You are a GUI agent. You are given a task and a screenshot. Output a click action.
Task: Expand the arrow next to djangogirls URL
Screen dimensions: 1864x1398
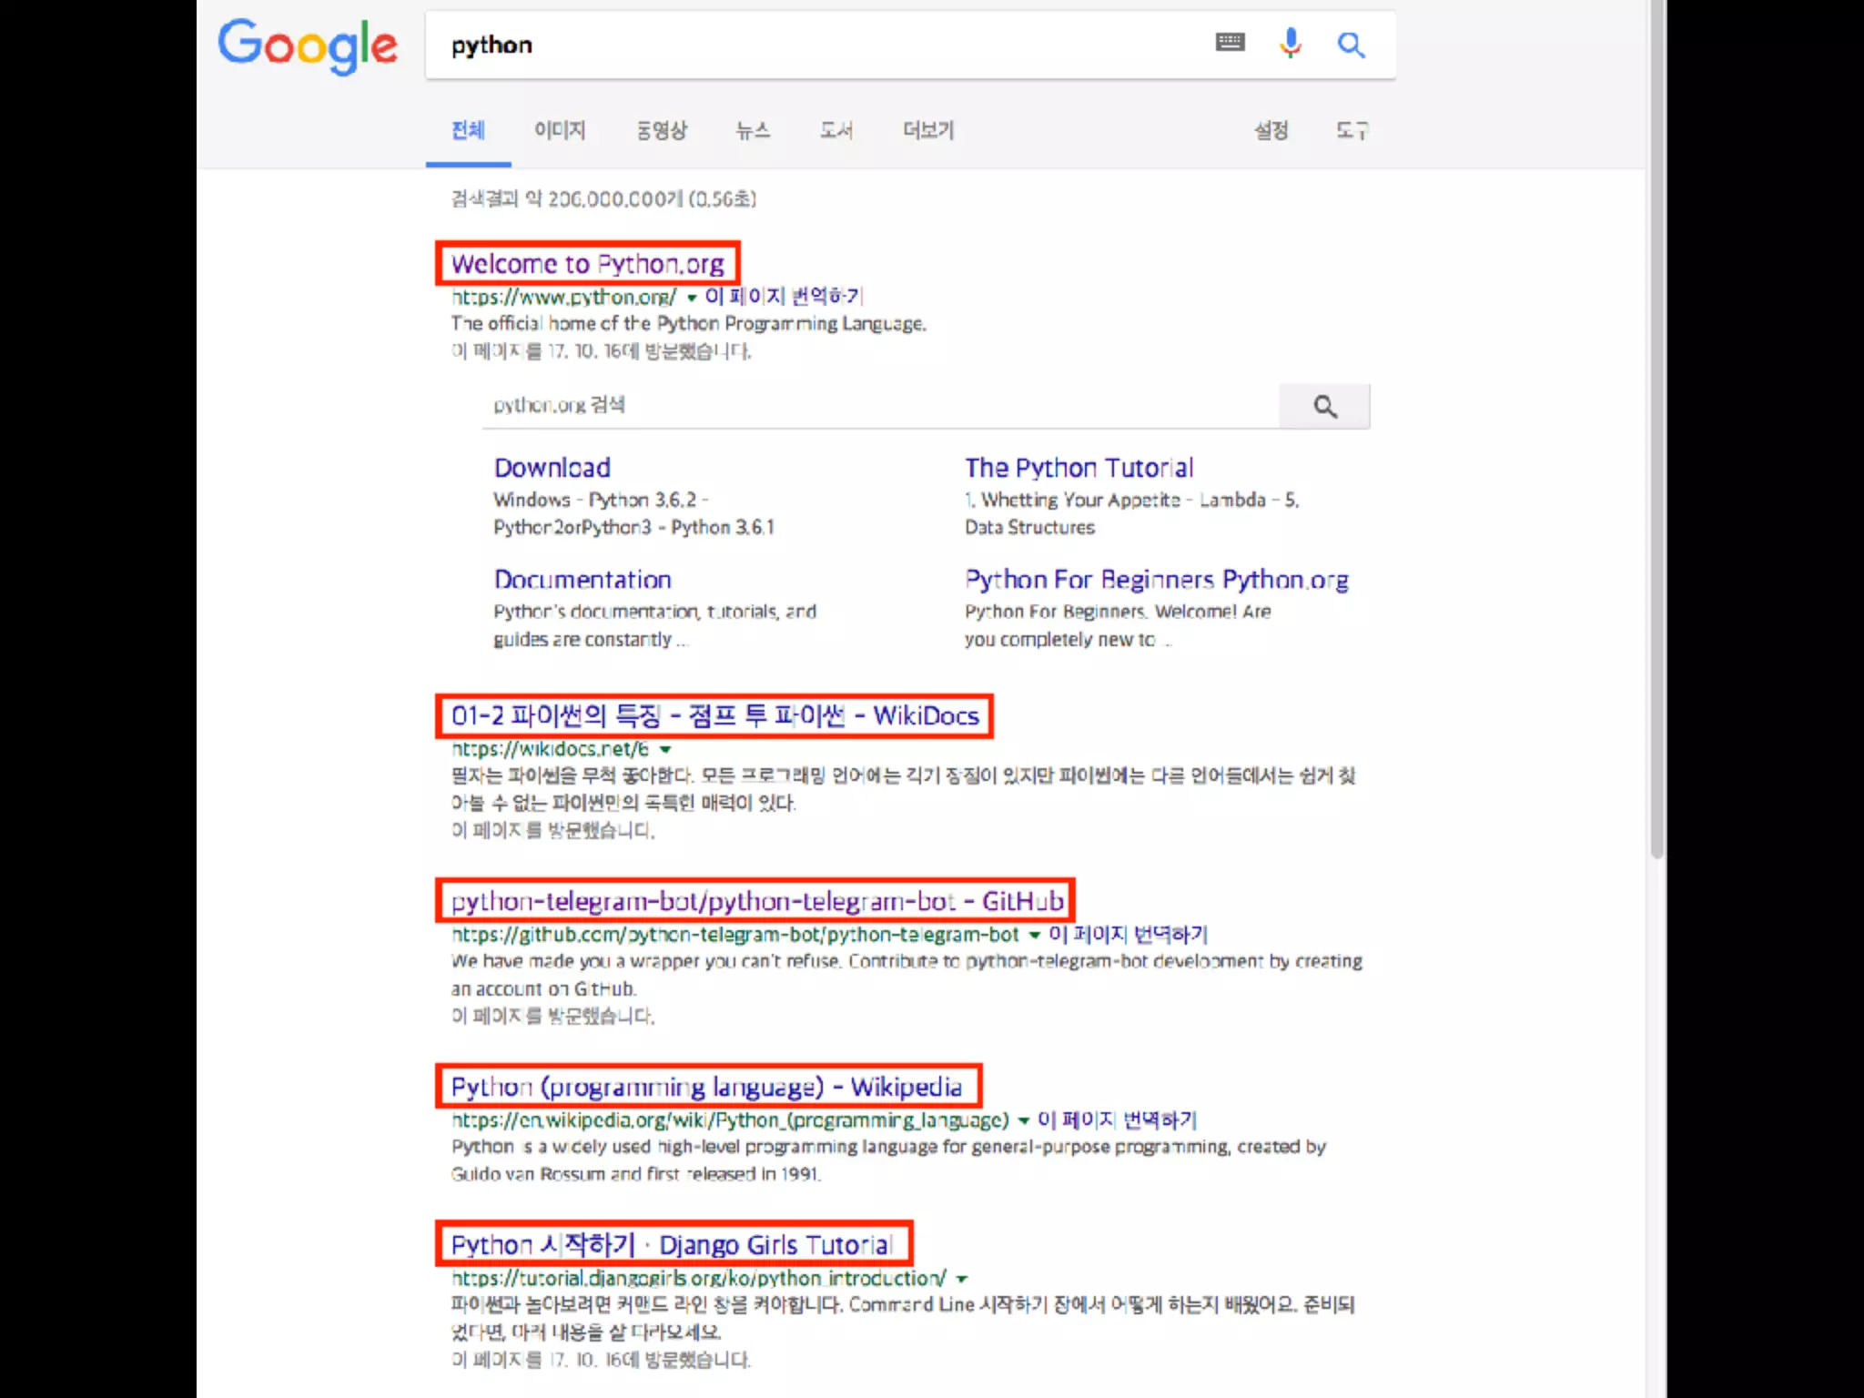tap(962, 1279)
